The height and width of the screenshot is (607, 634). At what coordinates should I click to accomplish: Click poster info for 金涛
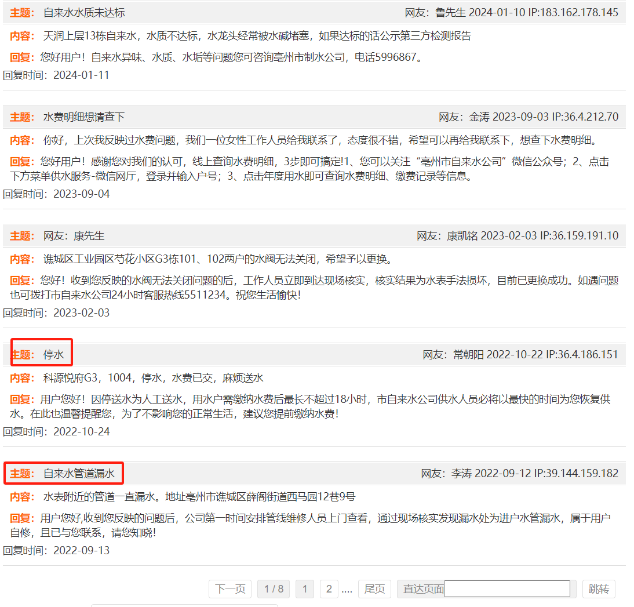pyautogui.click(x=528, y=117)
